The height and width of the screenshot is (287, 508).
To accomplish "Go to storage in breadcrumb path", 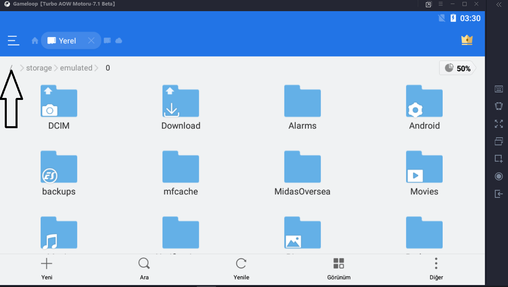I will coord(39,68).
